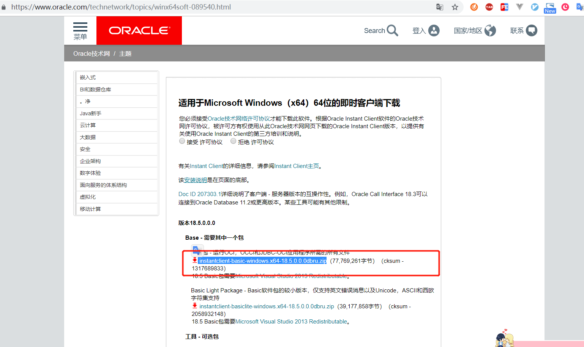Click the pink circular extension icon

(x=565, y=7)
